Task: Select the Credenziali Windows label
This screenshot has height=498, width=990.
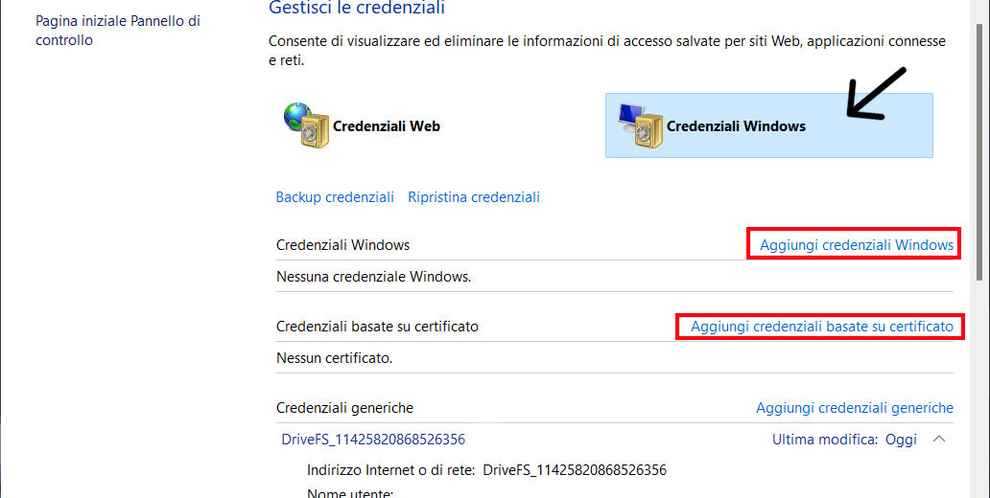Action: point(736,126)
